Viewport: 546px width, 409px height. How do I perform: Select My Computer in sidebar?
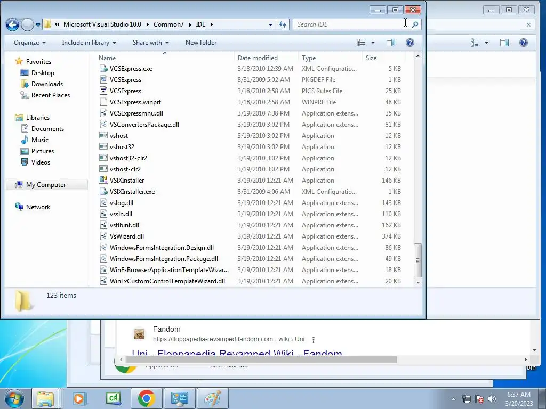click(46, 185)
